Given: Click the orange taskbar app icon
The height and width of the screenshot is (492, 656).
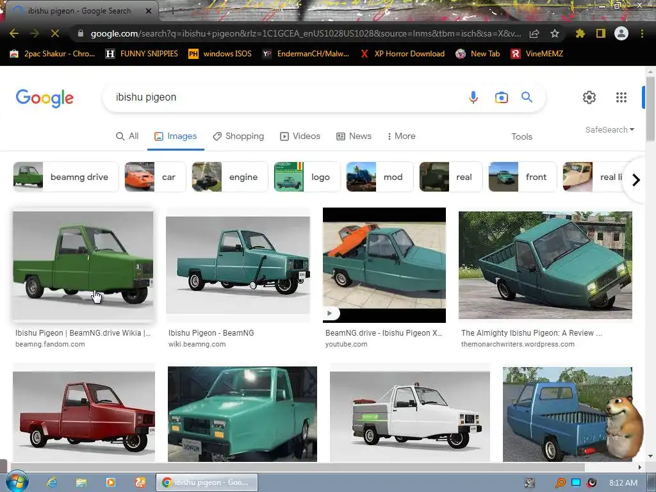Looking at the screenshot, I should point(140,482).
